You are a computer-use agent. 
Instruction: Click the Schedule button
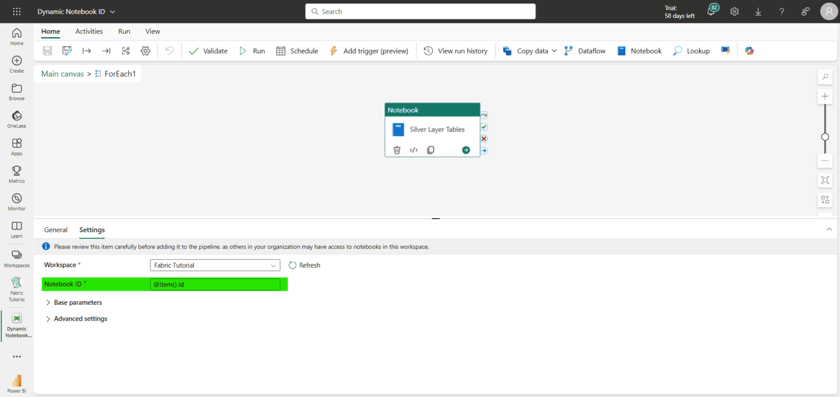click(297, 51)
